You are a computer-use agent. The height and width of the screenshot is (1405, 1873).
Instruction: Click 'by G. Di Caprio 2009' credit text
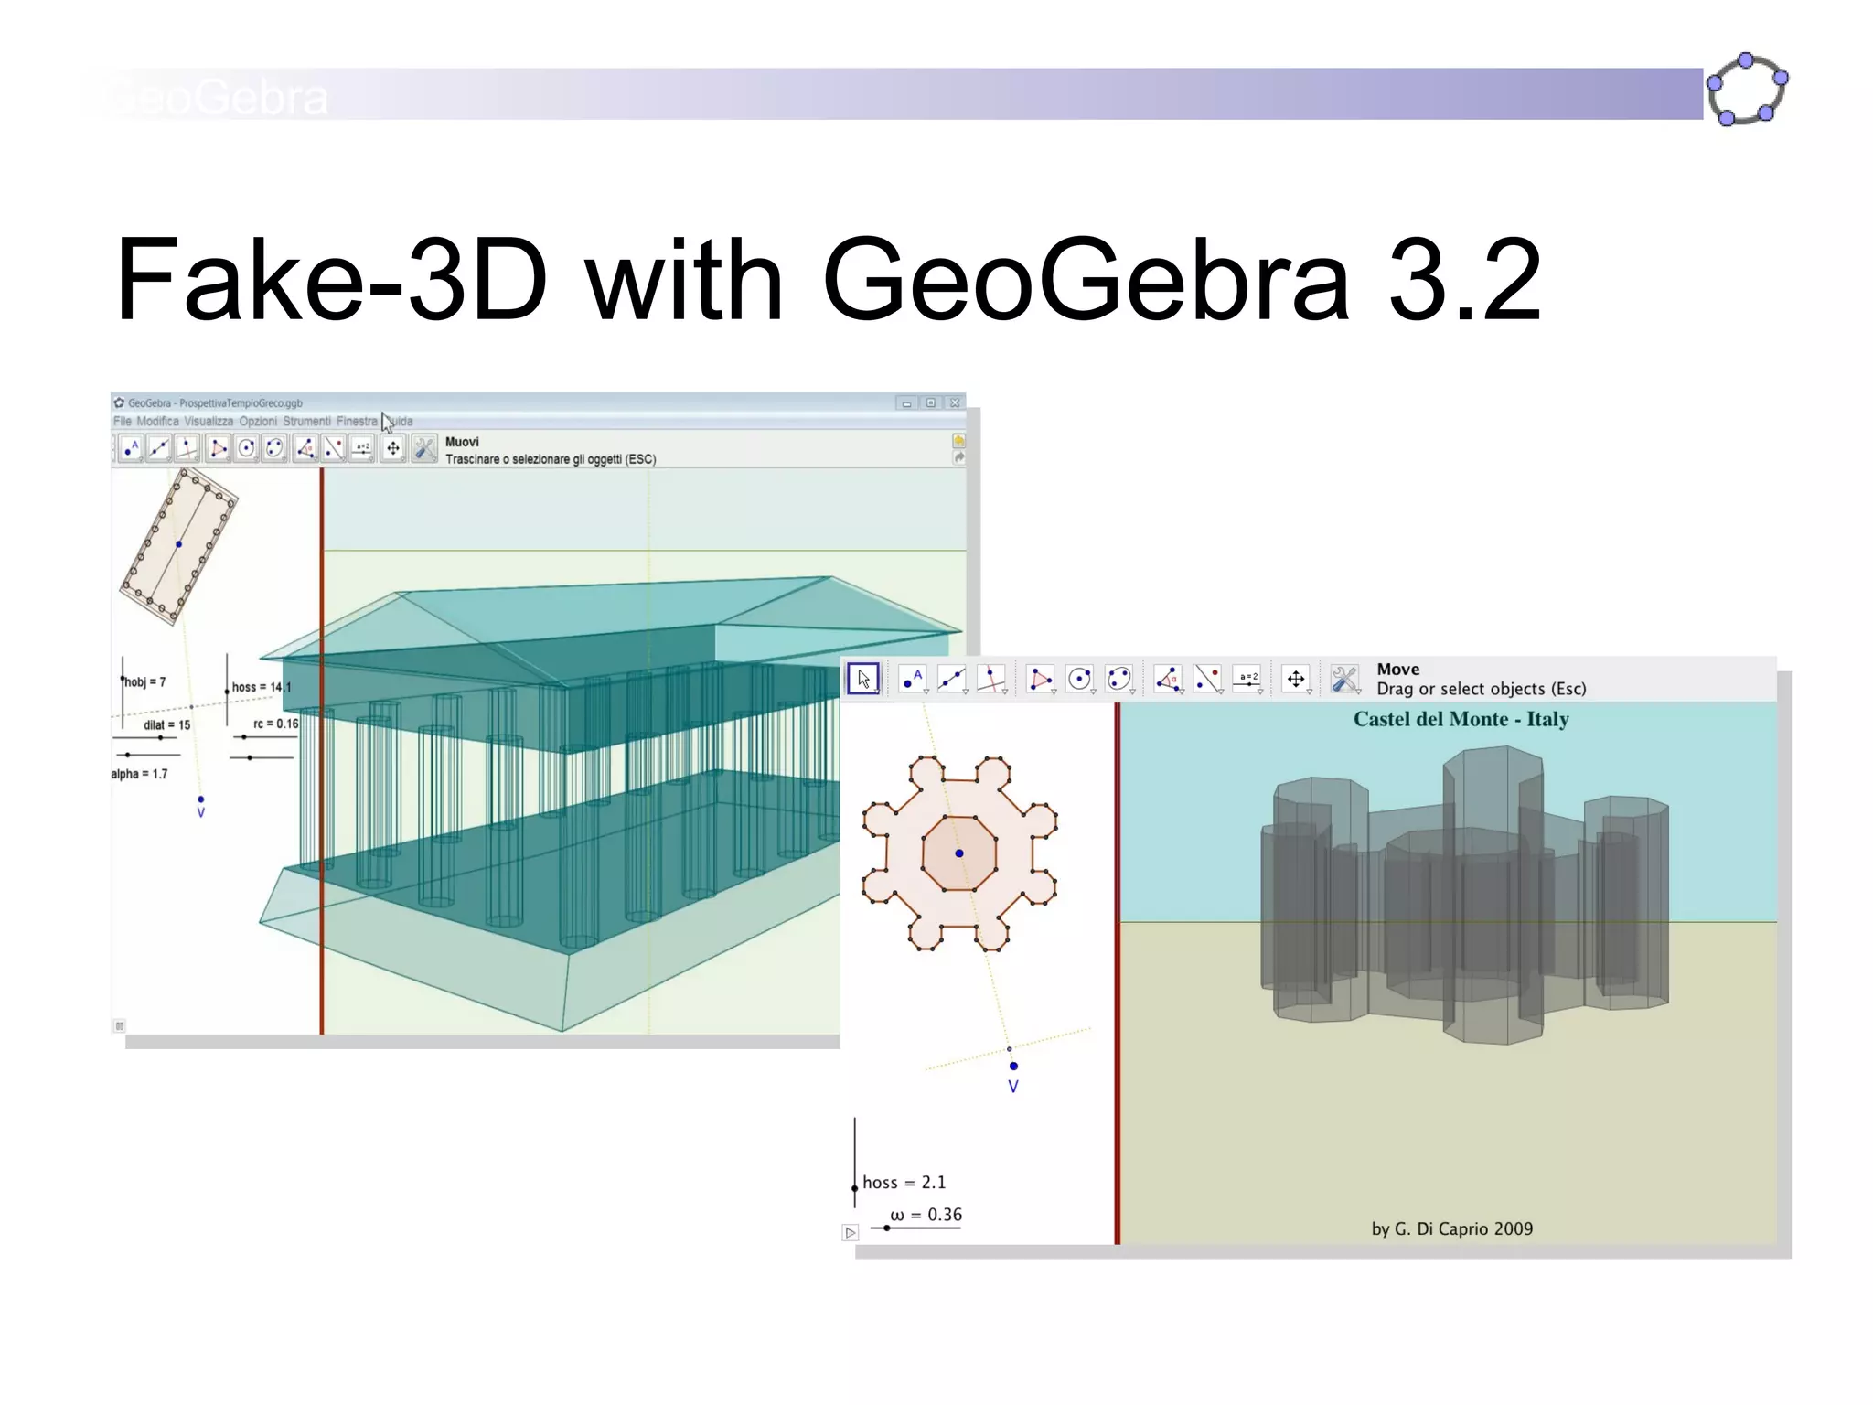(1452, 1228)
